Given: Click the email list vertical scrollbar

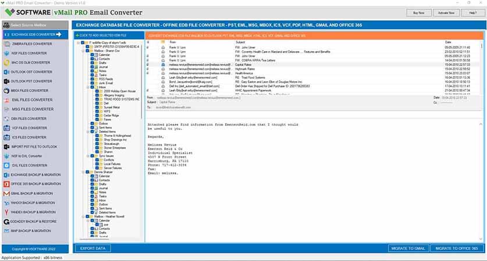Looking at the screenshot, I should [x=482, y=45].
